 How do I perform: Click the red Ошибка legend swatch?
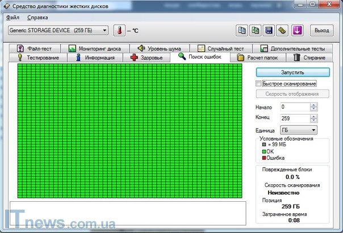click(263, 158)
